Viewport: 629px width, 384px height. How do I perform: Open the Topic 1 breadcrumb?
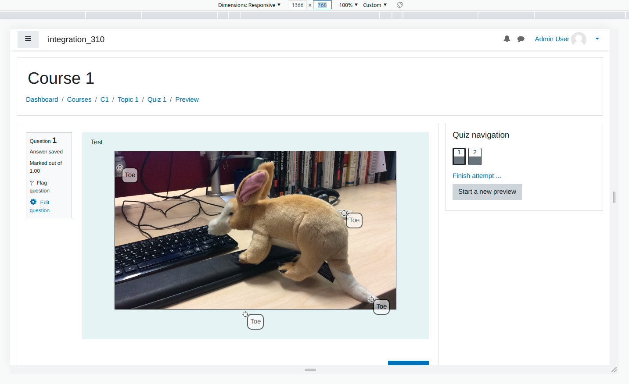tap(128, 100)
